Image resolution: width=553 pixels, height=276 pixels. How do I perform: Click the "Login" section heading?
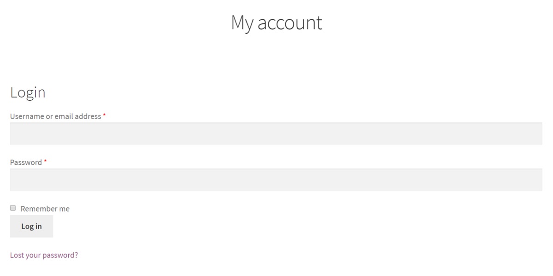(x=28, y=92)
